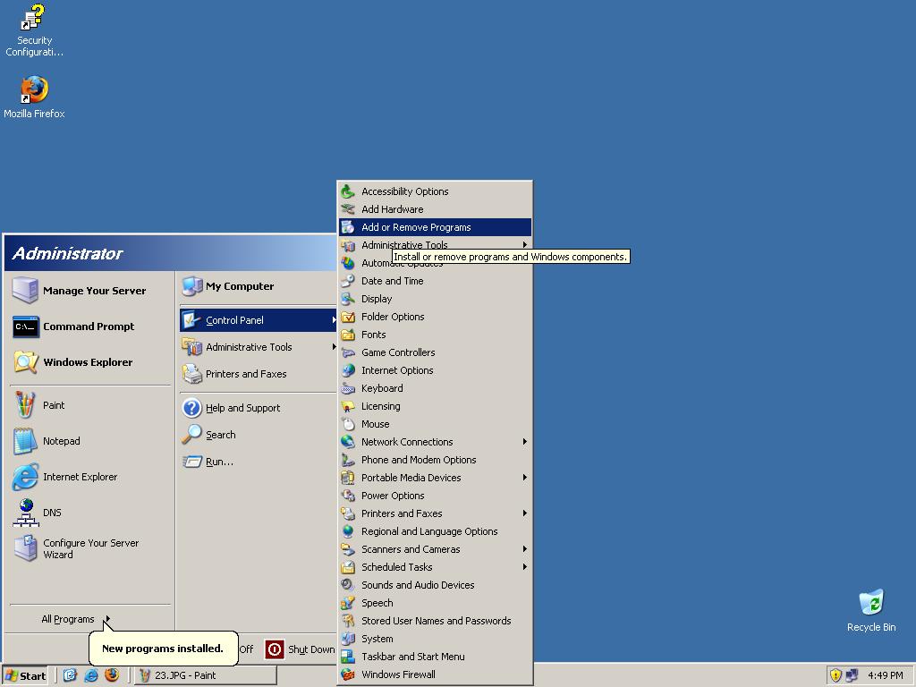Select Keyboard from Control Panel menu

436,388
